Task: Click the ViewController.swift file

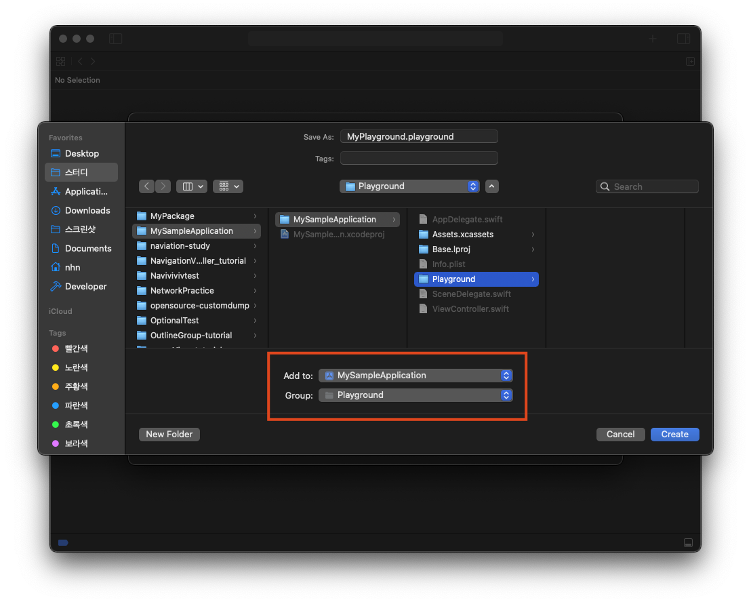Action: coord(476,309)
